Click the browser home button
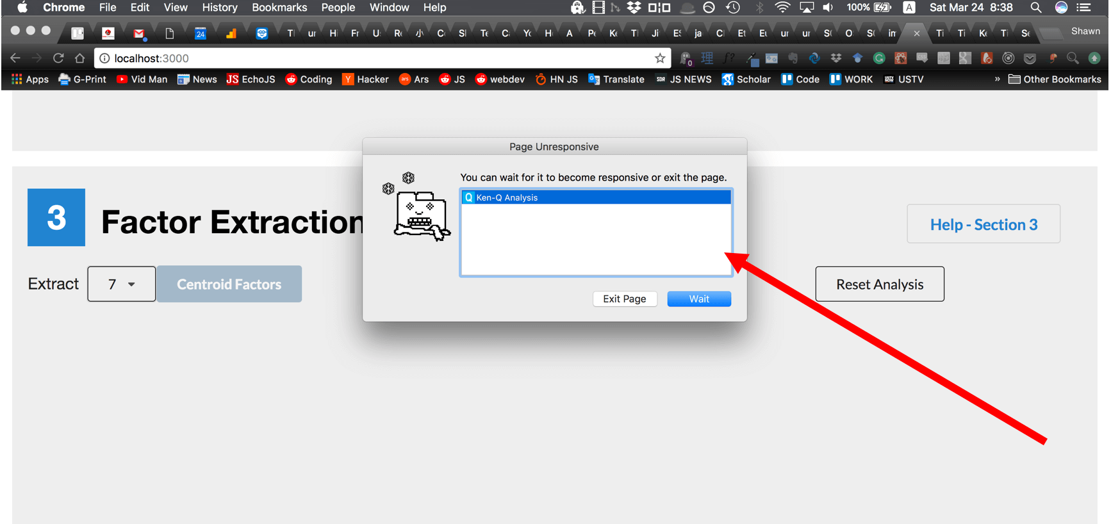 (79, 58)
